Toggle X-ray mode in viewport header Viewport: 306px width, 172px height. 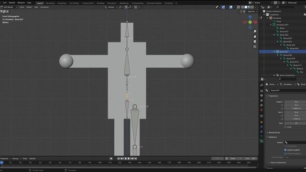(x=239, y=7)
